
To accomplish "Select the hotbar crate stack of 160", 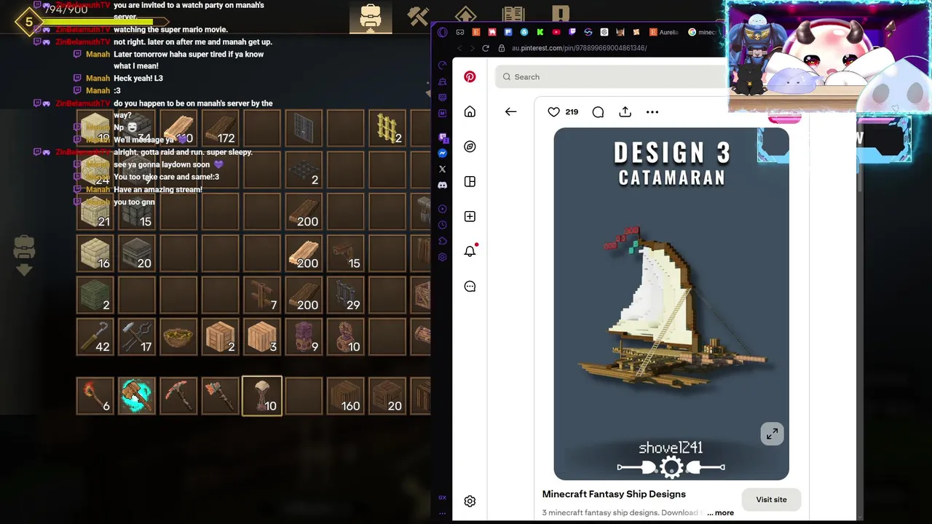I will click(x=345, y=396).
